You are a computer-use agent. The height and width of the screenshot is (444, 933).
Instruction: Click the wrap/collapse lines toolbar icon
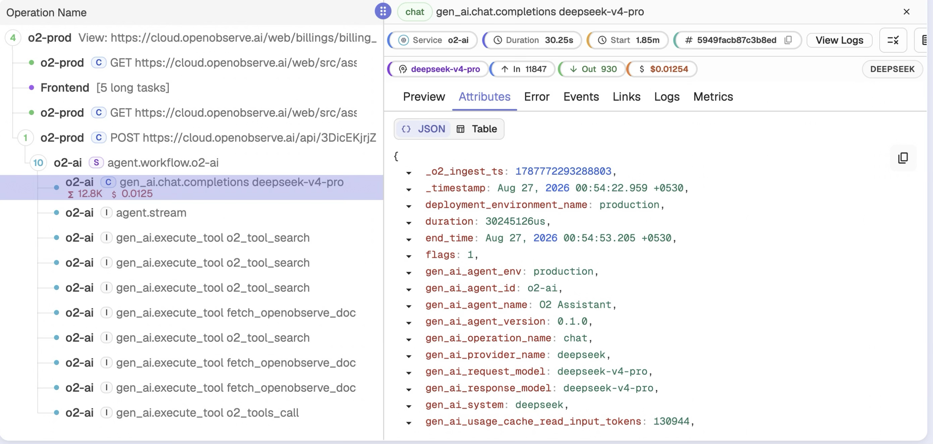pos(893,40)
